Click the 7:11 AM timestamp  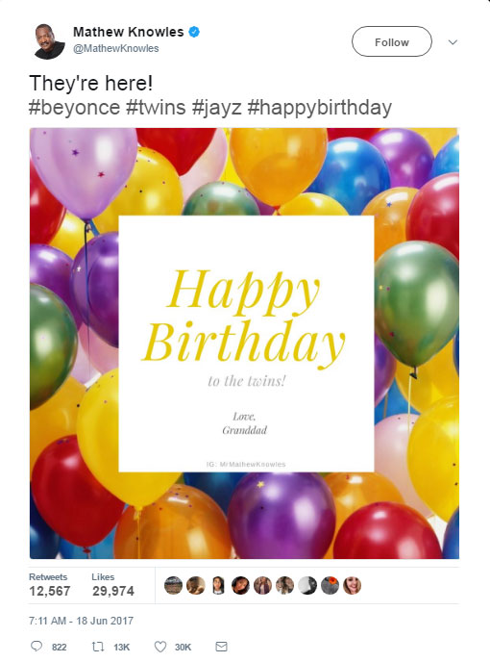tap(81, 621)
